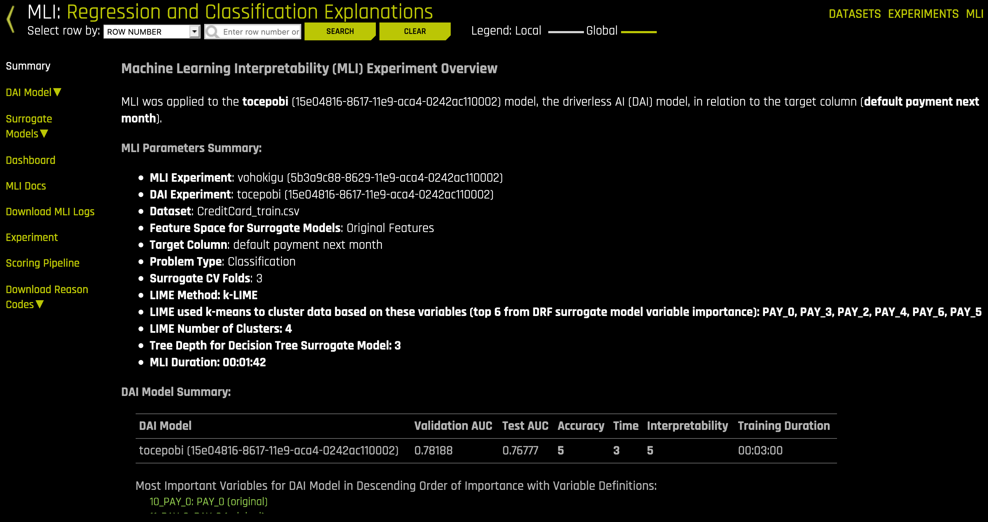
Task: Select Summary in the sidebar
Action: [27, 66]
